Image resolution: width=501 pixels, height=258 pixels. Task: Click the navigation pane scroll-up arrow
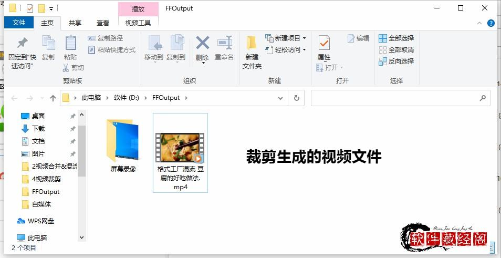pyautogui.click(x=81, y=114)
